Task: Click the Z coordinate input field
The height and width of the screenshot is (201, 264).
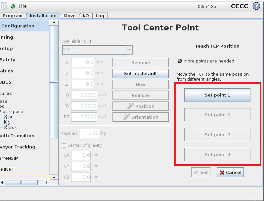Action: (x=82, y=84)
